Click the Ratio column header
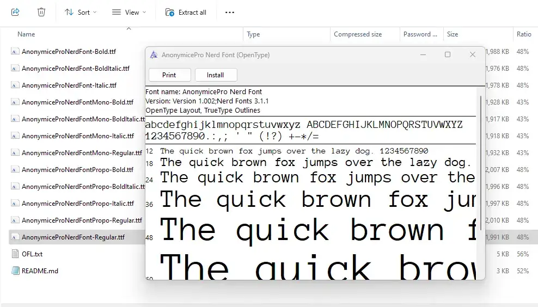 [x=523, y=34]
